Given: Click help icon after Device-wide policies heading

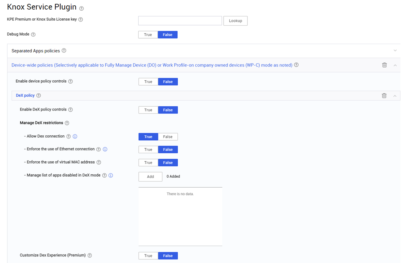Looking at the screenshot, I should click(x=296, y=65).
